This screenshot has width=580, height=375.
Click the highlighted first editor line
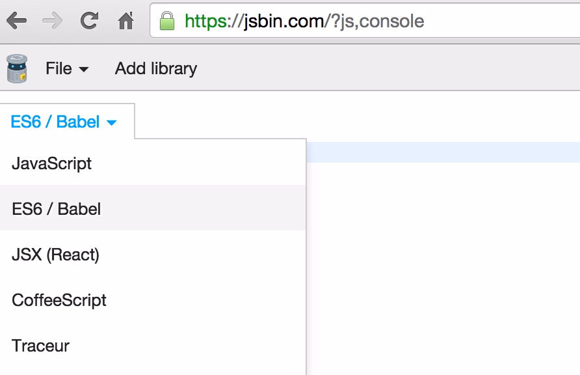coord(442,152)
